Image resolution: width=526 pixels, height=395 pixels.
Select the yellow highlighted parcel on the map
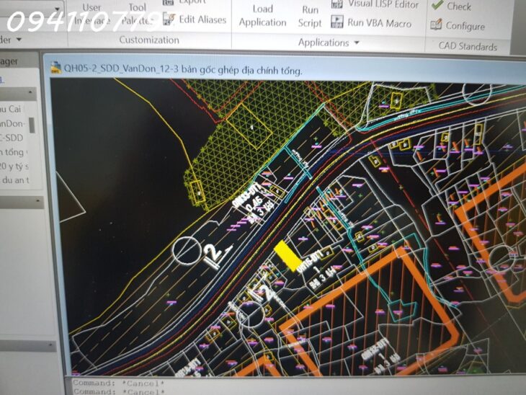click(286, 256)
